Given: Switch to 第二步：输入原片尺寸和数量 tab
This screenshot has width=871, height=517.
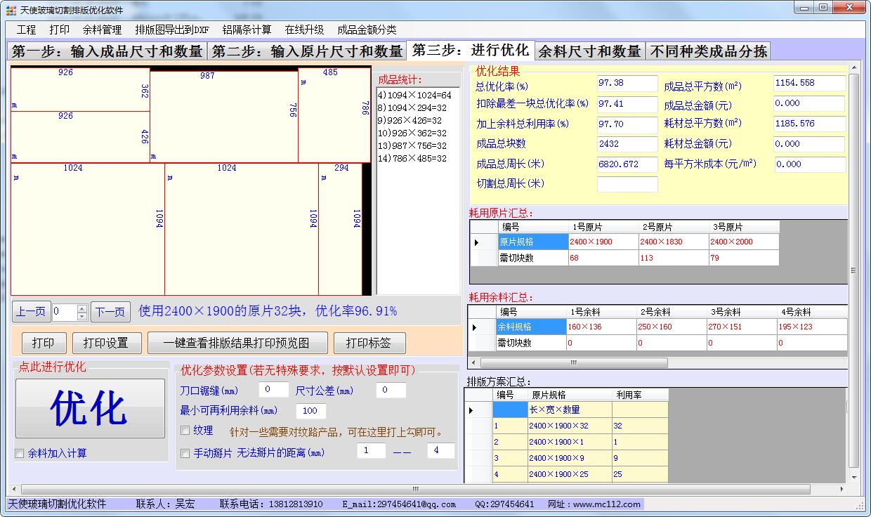Looking at the screenshot, I should 307,51.
